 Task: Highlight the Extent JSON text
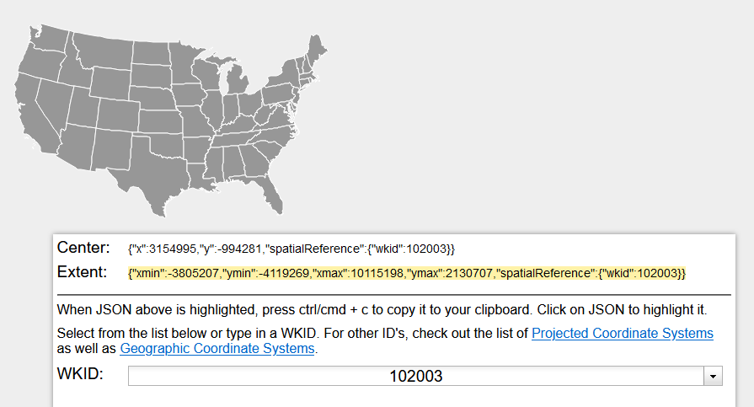coord(407,273)
